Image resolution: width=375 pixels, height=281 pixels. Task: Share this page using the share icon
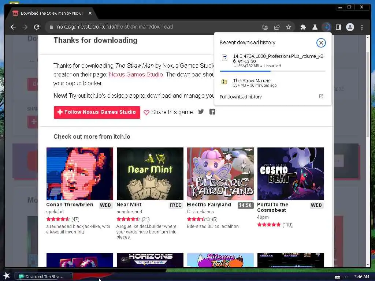pyautogui.click(x=277, y=27)
